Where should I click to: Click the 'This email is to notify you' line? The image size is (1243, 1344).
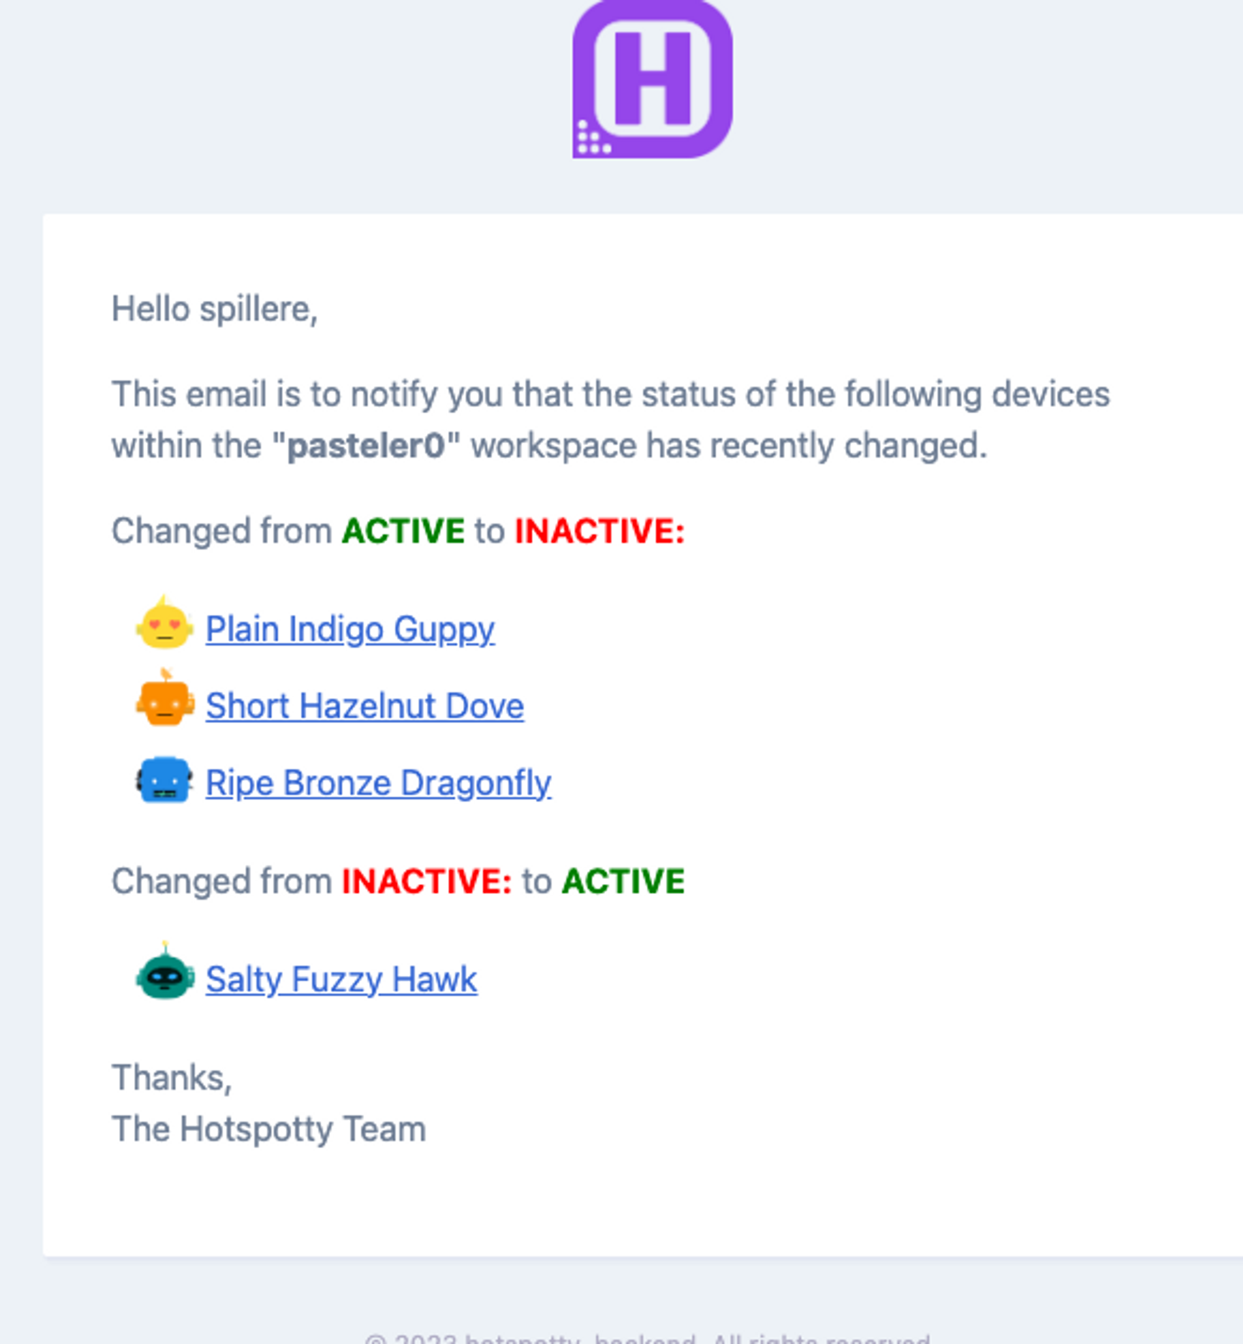click(x=610, y=394)
